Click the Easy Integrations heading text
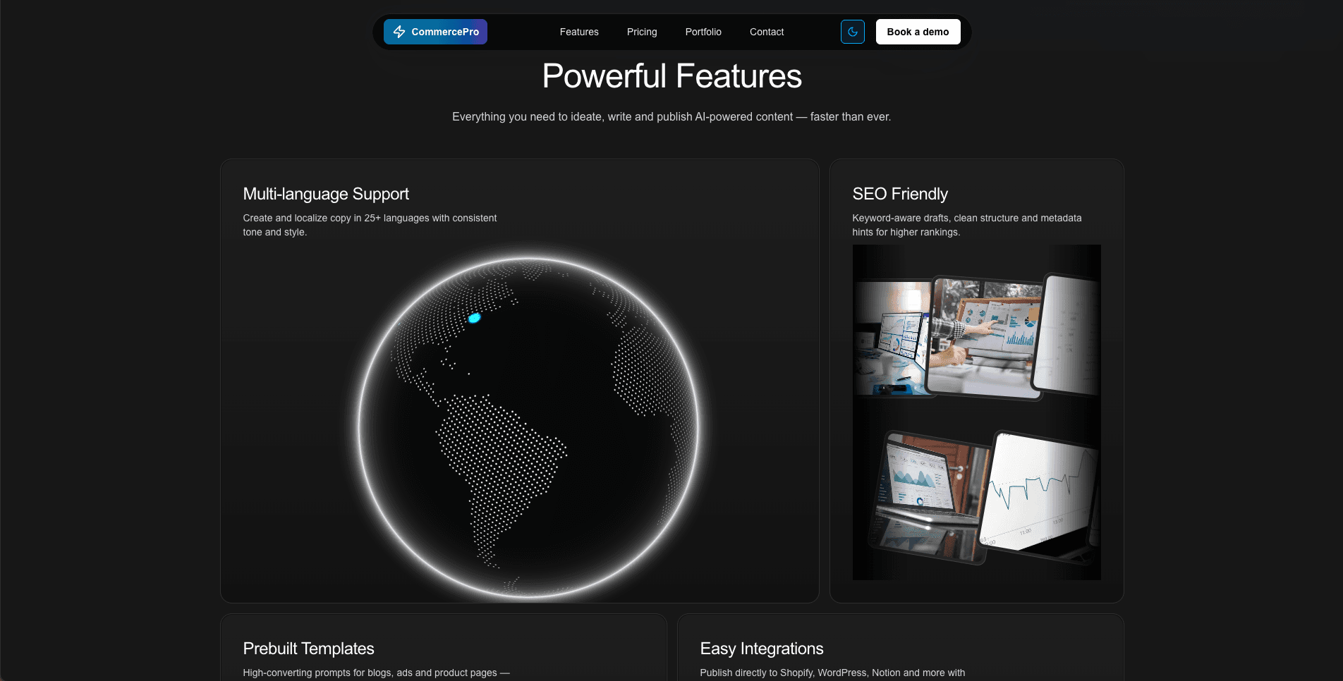This screenshot has width=1343, height=681. click(761, 649)
